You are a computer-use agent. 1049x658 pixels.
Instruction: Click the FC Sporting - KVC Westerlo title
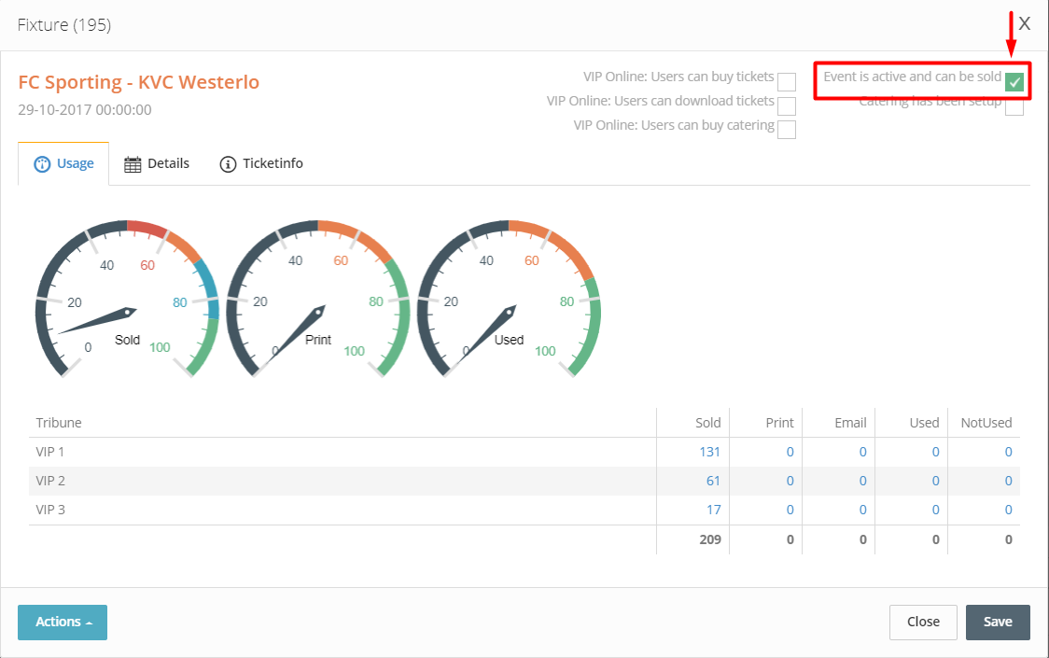138,81
